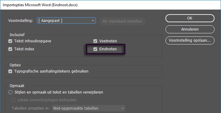Toggle the Tekst inhoudsopgave checkbox
This screenshot has width=221, height=113.
(x=10, y=41)
